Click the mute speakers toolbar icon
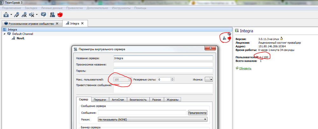The width and height of the screenshot is (318, 129). [31, 15]
